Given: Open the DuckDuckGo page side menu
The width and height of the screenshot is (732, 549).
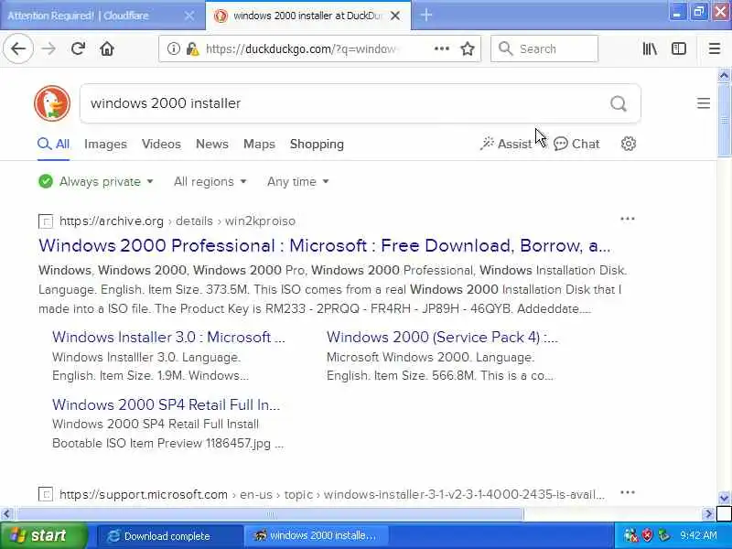Looking at the screenshot, I should point(703,103).
